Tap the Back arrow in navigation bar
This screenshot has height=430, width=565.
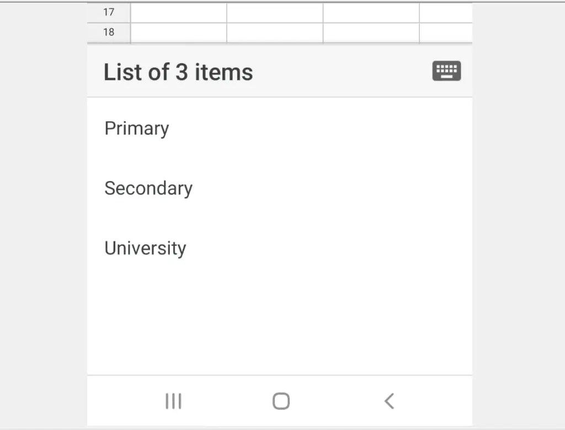click(389, 401)
